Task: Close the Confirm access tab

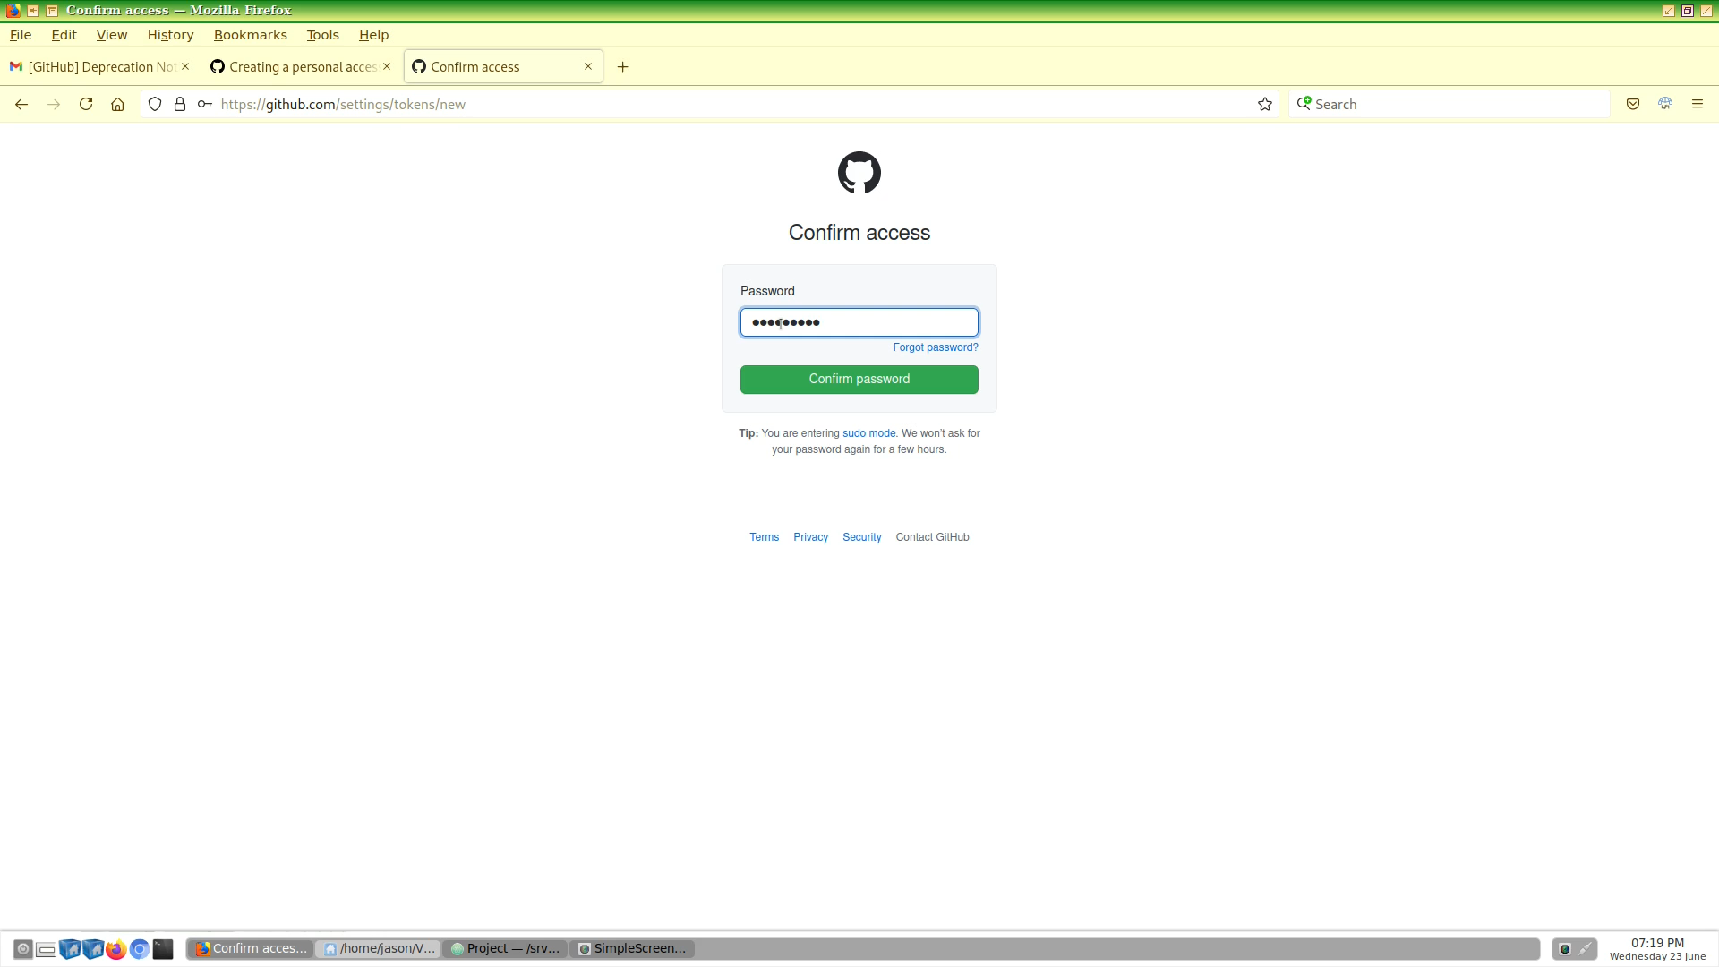Action: 588,66
